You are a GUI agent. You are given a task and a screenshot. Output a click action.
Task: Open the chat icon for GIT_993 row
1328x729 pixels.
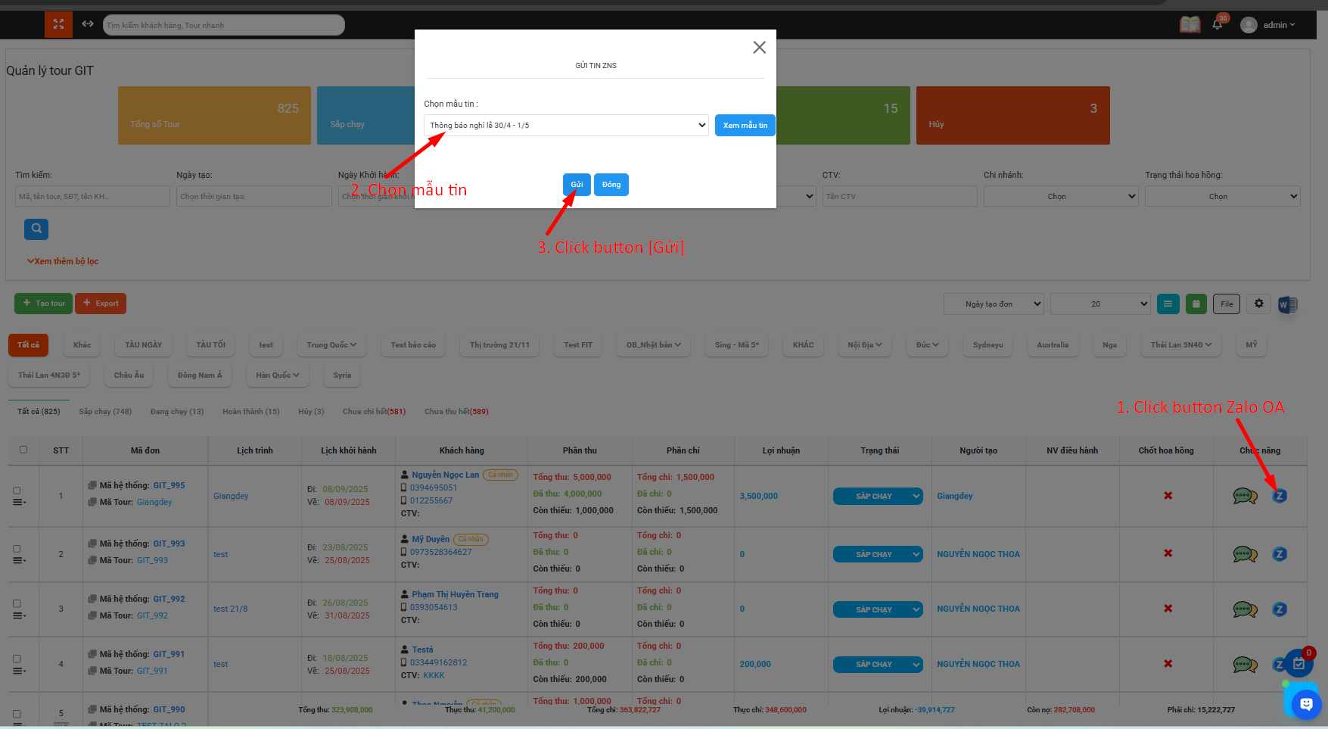[x=1245, y=554]
